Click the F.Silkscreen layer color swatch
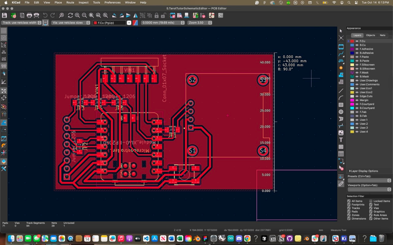Screen dimensions: 393x245 point(352,65)
